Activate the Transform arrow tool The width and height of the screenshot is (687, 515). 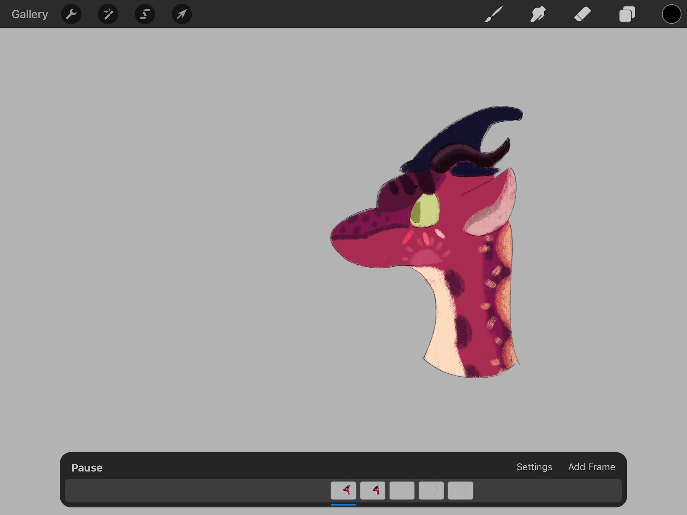point(182,14)
